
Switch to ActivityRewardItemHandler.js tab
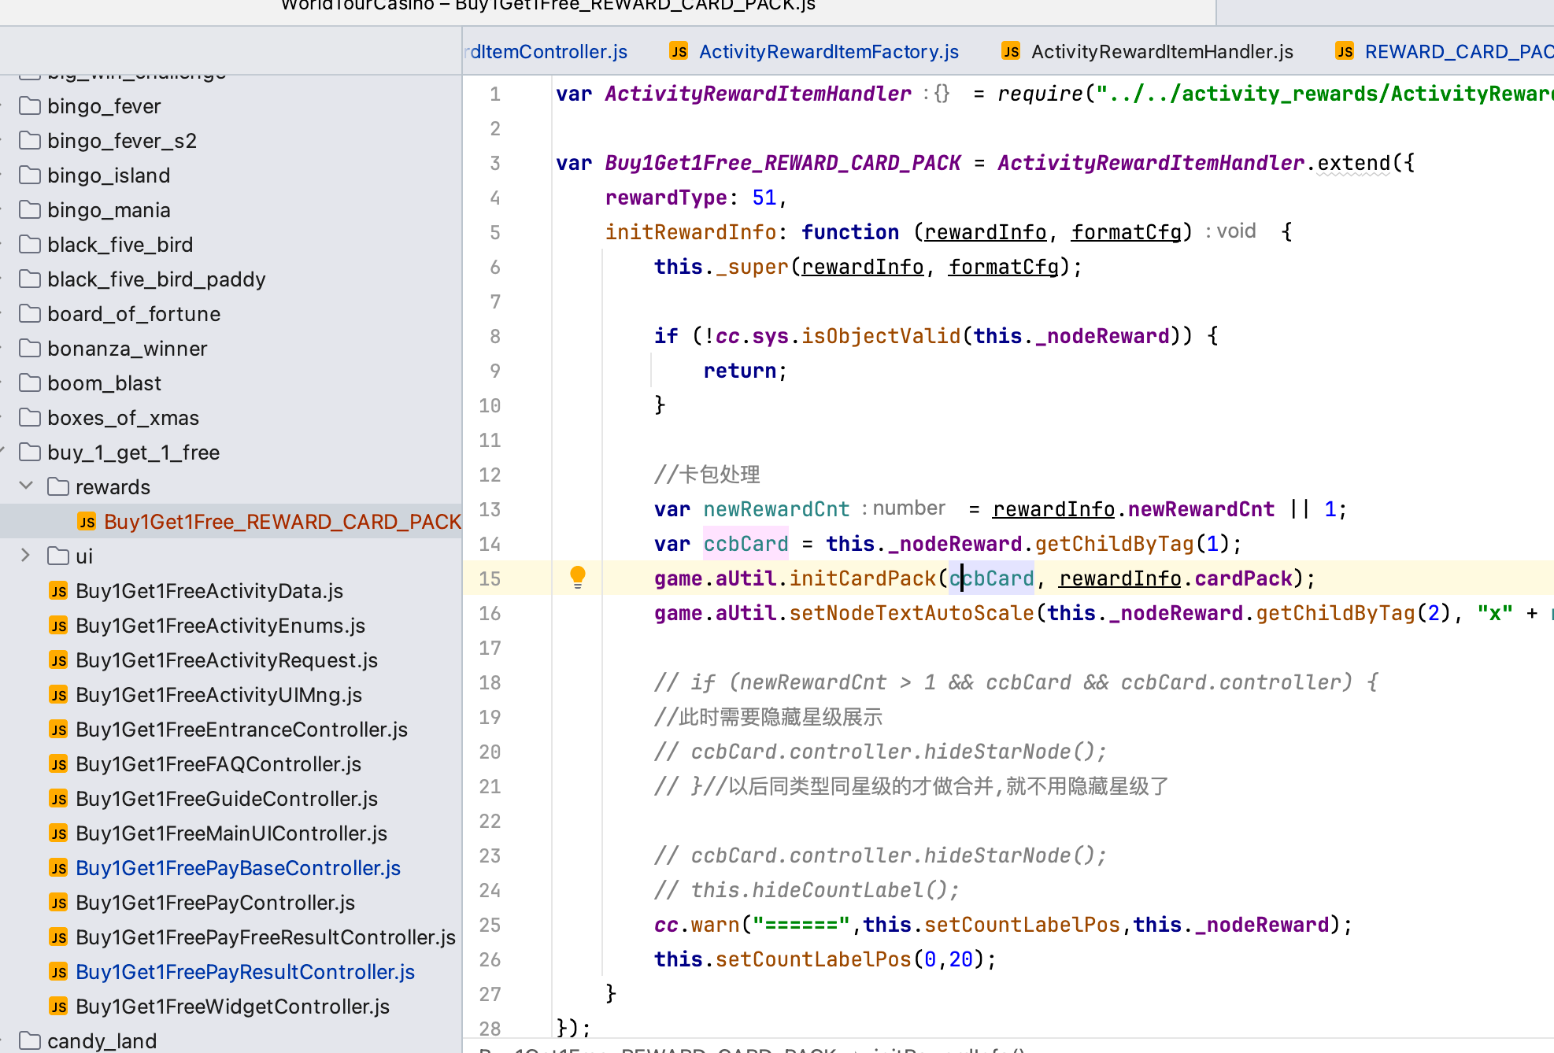(x=1162, y=51)
